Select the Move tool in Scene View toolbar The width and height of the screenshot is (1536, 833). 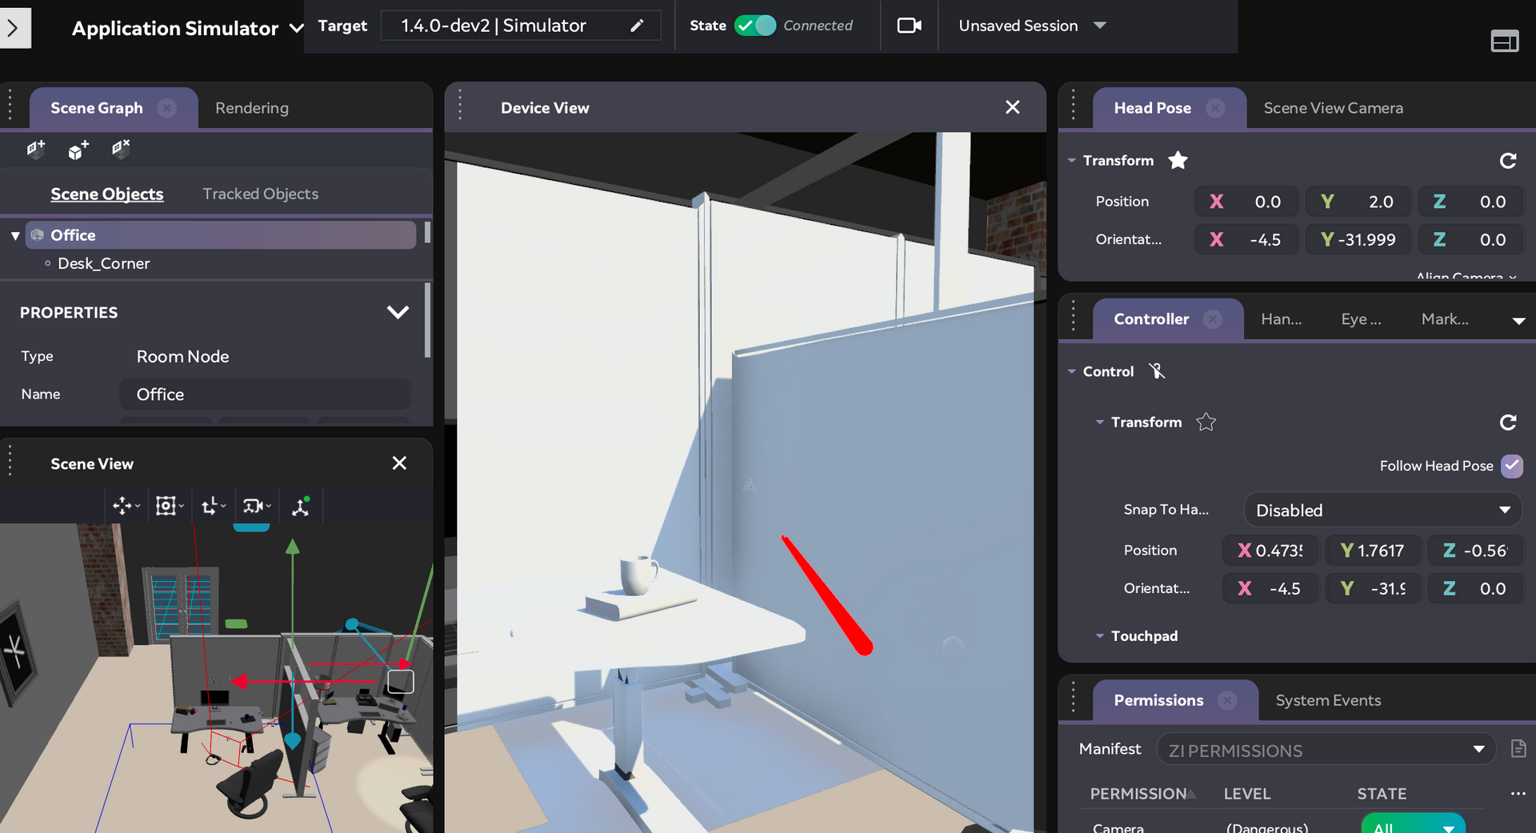point(122,506)
